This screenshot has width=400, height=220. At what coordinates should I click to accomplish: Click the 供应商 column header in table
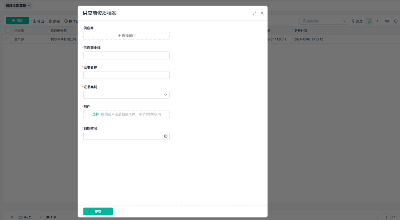pyautogui.click(x=30, y=31)
